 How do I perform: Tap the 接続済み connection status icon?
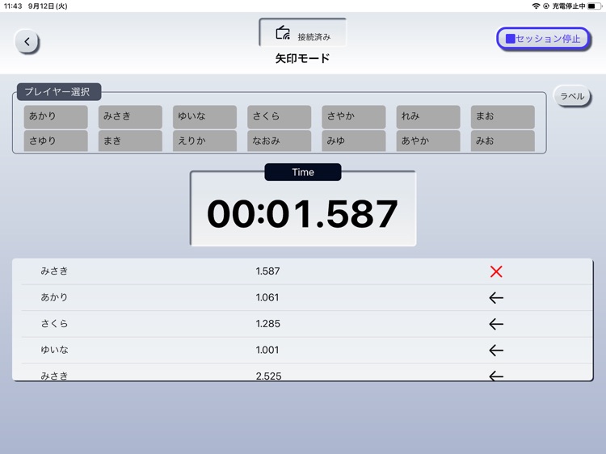point(283,33)
